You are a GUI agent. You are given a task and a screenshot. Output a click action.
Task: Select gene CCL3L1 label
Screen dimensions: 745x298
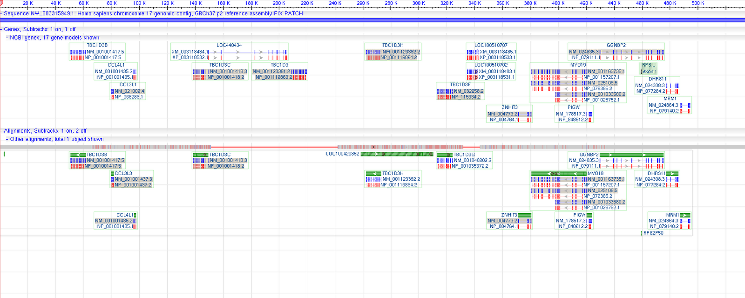click(x=128, y=85)
